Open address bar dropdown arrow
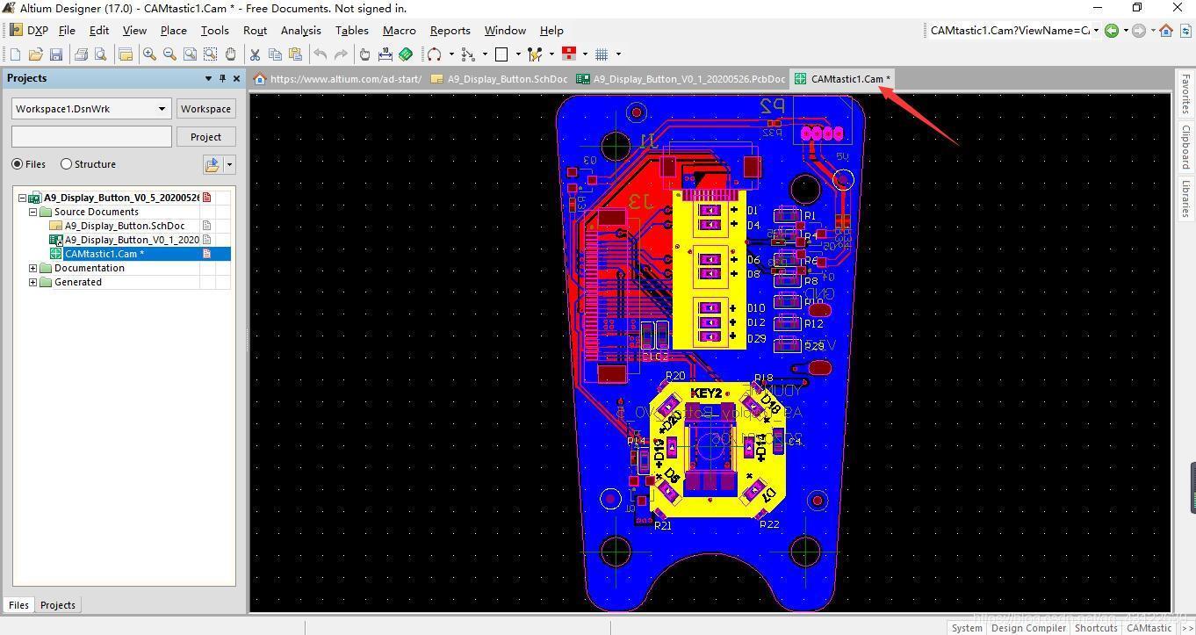This screenshot has width=1196, height=635. [x=1095, y=31]
